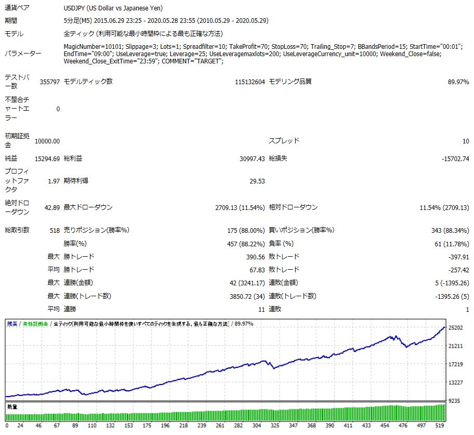The image size is (474, 435).
Task: Click the test bars value 355797
Action: (x=49, y=82)
